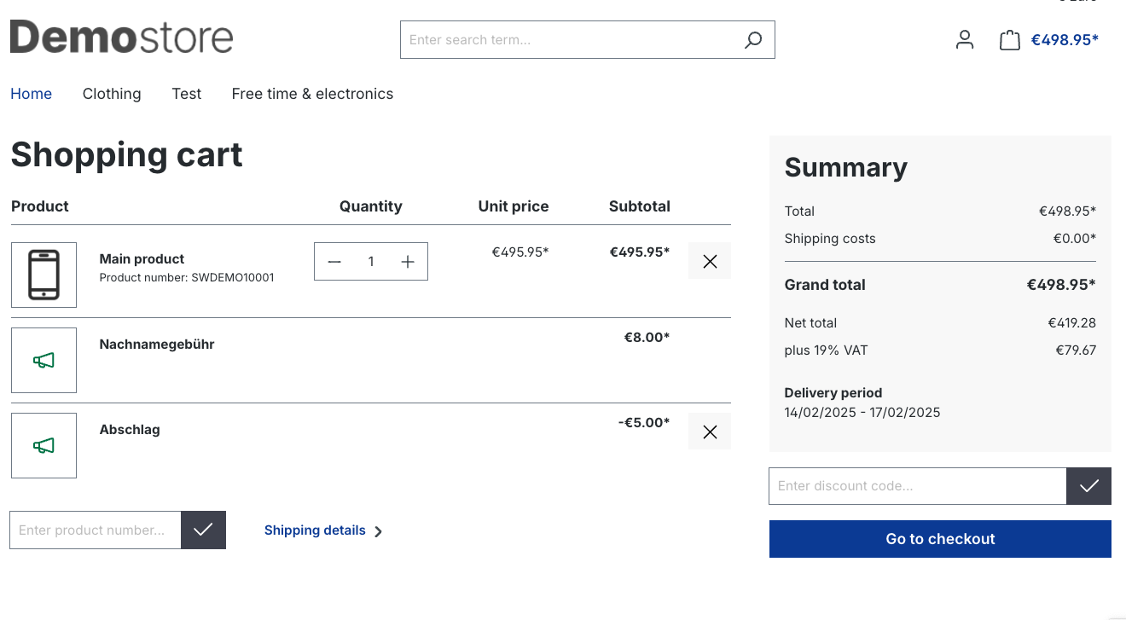Screen dimensions: 1126x620
Task: Open the Main product link
Action: pos(142,259)
